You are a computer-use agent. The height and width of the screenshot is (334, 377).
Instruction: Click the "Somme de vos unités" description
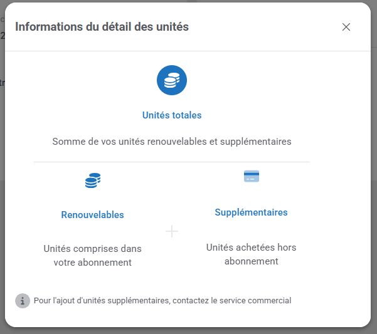coord(172,142)
